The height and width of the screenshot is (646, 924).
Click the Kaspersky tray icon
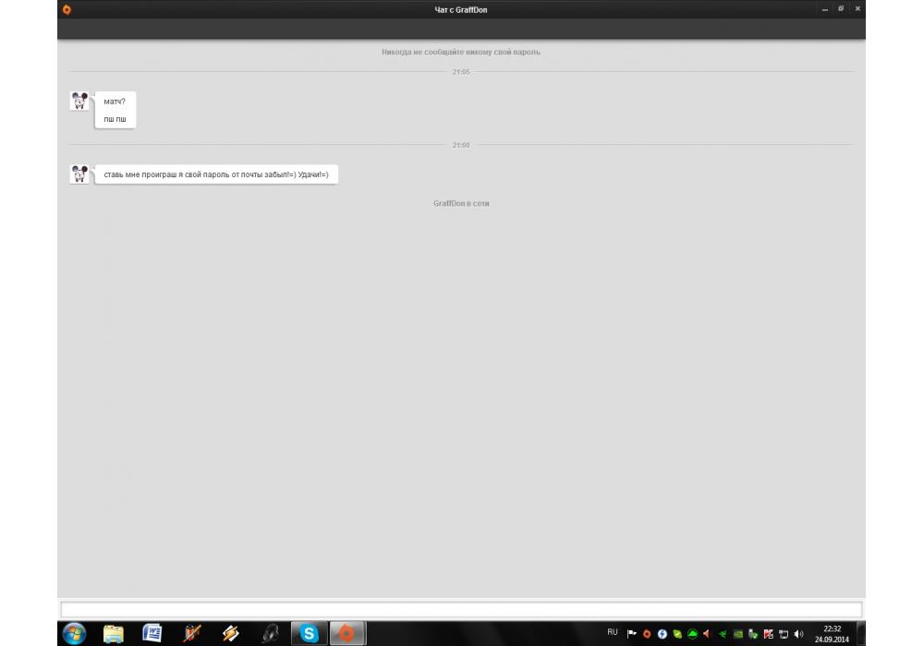coord(768,634)
